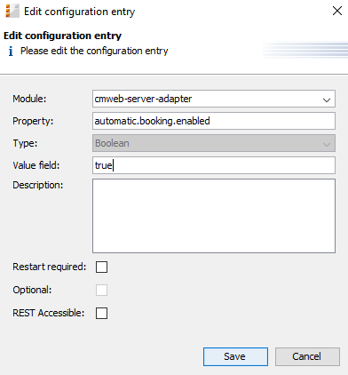Enable the REST Accessible checkbox
Screen dimensions: 348x375
[x=101, y=313]
